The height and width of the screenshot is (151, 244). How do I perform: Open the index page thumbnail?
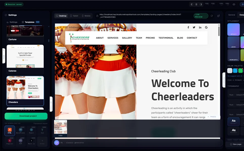pyautogui.click(x=60, y=128)
